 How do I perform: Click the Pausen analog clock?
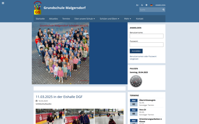tap(136, 81)
